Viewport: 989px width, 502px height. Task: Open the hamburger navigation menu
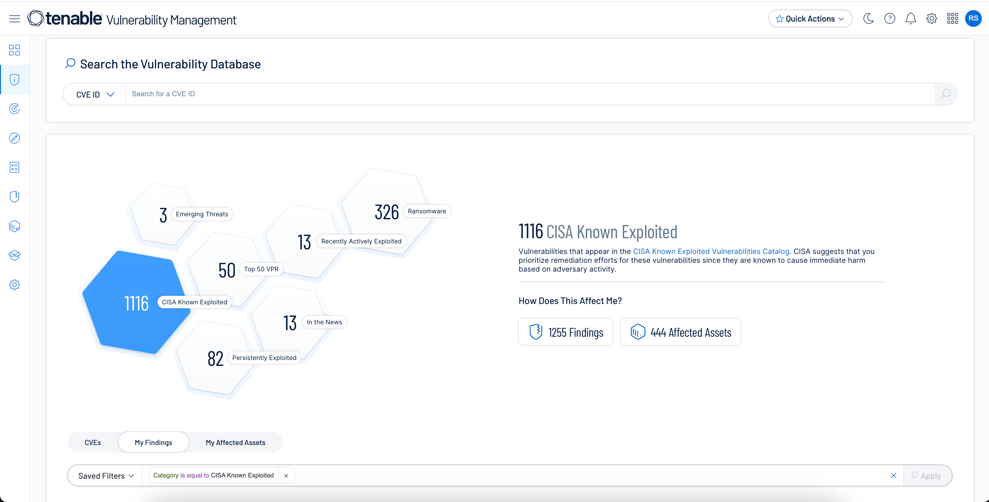tap(15, 18)
